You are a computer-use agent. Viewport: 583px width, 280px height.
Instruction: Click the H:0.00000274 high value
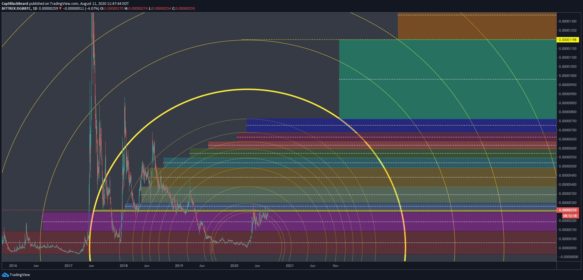click(136, 9)
